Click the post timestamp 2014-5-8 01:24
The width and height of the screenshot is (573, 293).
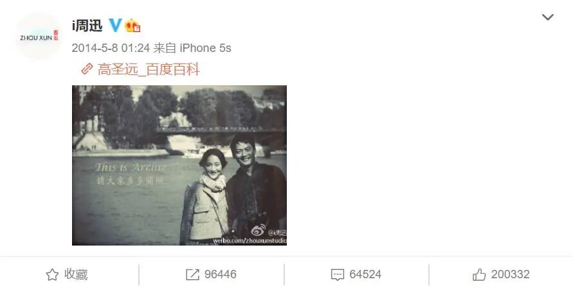tap(111, 47)
